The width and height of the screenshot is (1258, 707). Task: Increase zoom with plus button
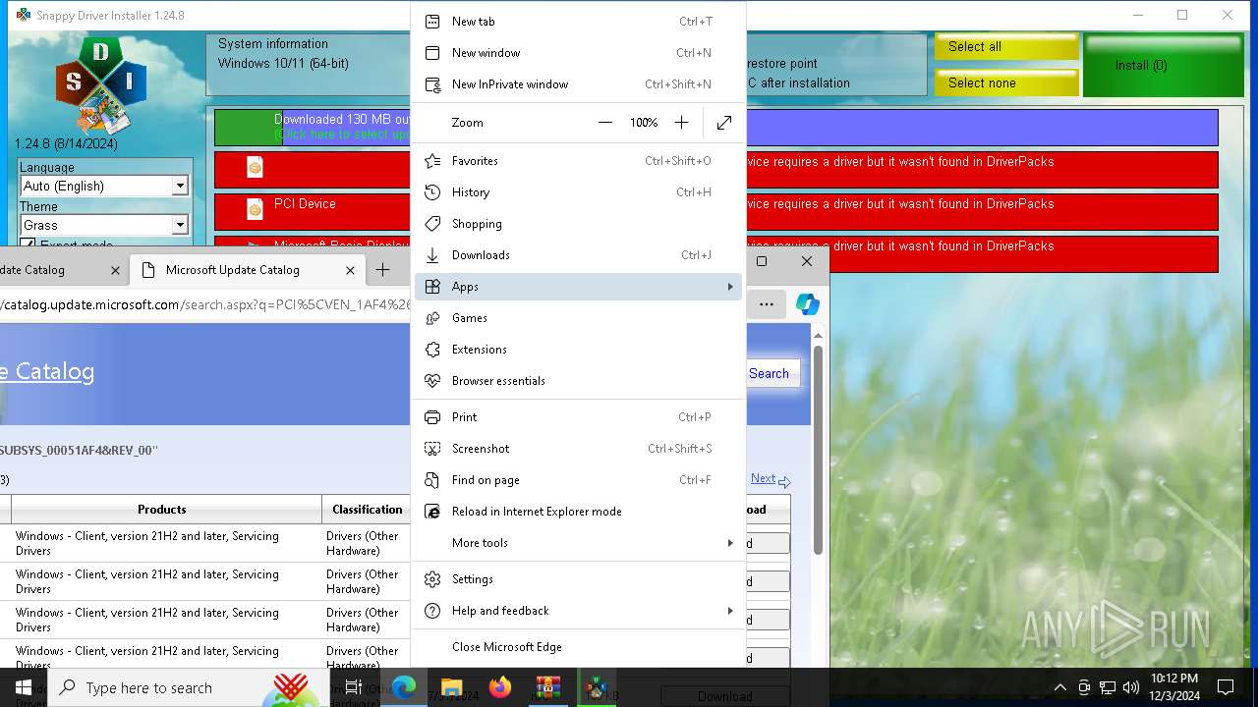click(x=681, y=123)
